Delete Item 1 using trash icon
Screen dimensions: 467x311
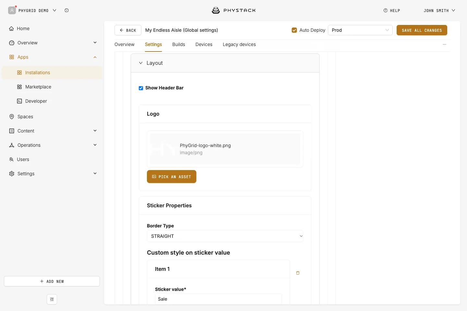(x=298, y=273)
